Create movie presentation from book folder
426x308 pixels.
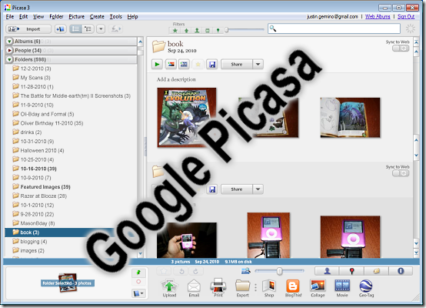[x=184, y=65]
